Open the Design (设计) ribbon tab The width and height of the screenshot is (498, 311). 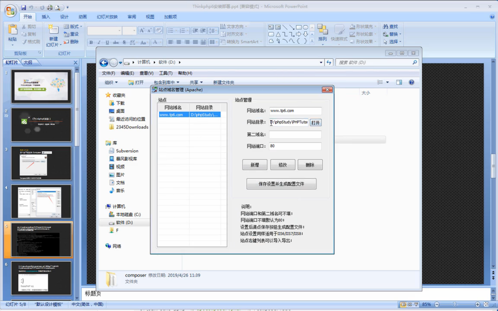(x=64, y=17)
